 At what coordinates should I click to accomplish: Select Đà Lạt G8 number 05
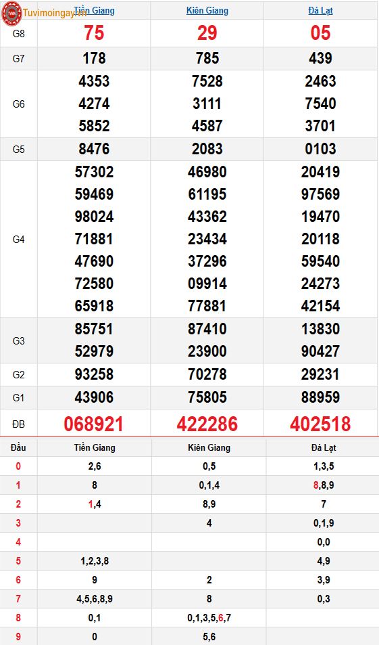tap(320, 33)
